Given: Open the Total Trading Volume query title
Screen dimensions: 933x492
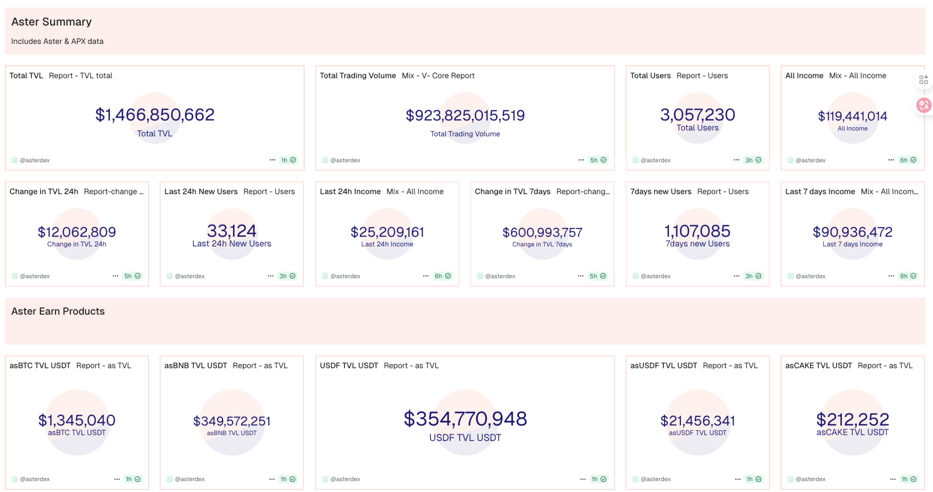Looking at the screenshot, I should pos(358,76).
